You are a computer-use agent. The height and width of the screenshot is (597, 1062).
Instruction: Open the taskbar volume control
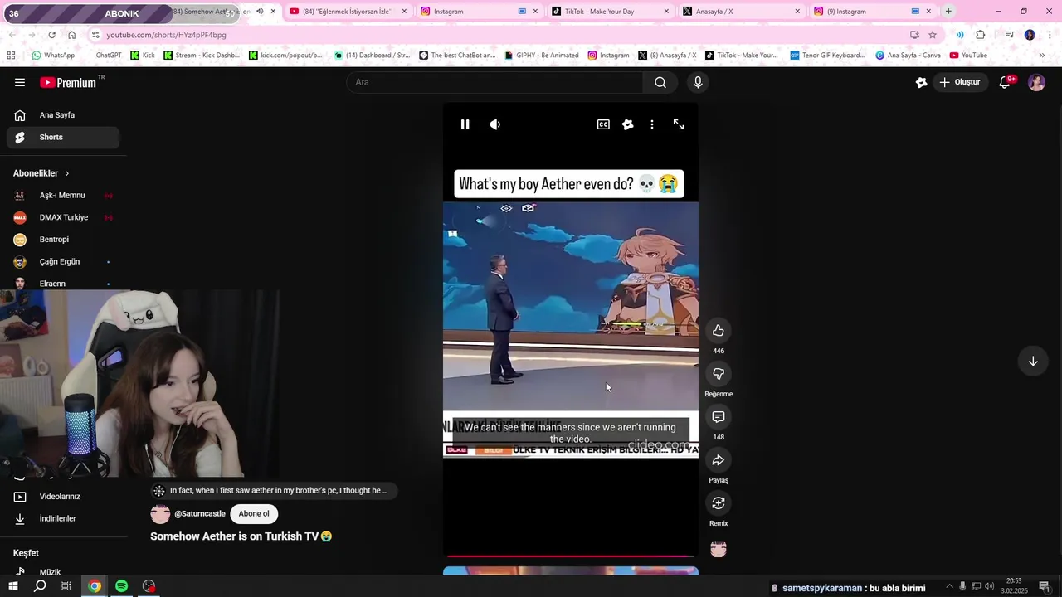pyautogui.click(x=989, y=587)
